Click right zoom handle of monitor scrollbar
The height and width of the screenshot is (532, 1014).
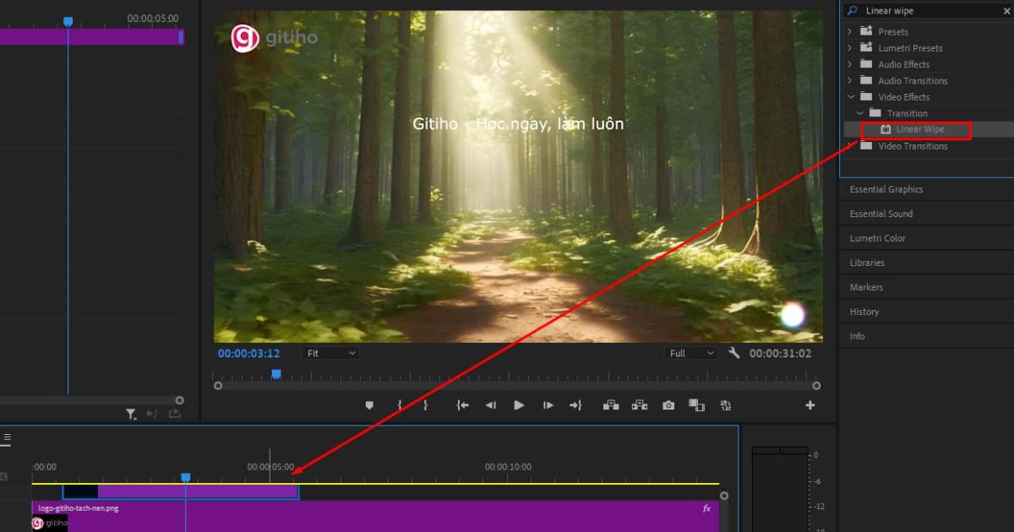point(815,385)
